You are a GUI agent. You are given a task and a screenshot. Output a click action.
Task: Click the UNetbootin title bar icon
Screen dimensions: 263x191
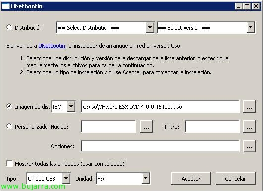[x=6, y=6]
